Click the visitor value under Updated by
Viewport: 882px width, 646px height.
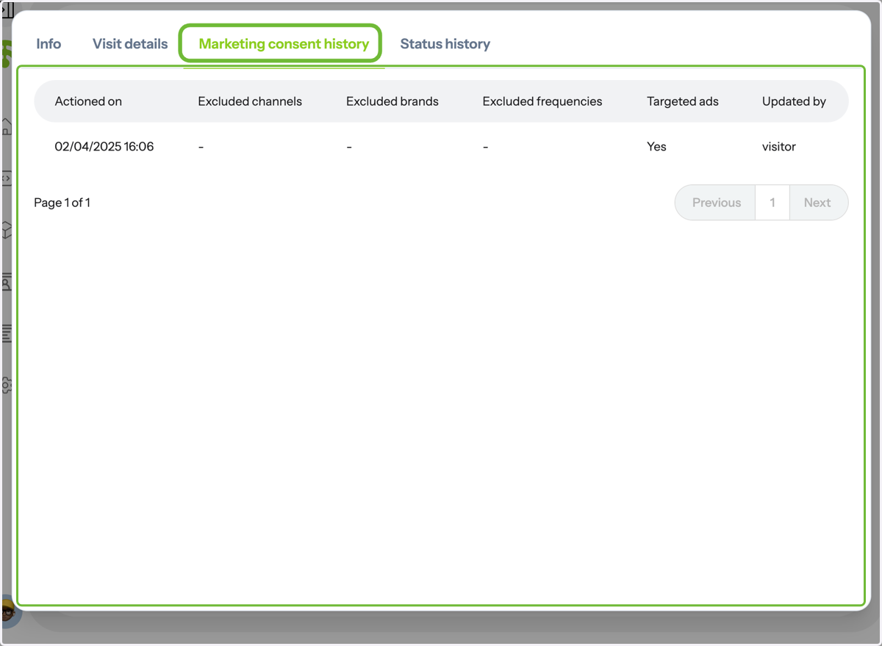tap(779, 147)
